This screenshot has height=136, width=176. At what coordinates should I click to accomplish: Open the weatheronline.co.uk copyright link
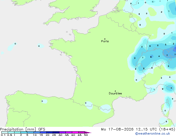pyautogui.click(x=153, y=134)
